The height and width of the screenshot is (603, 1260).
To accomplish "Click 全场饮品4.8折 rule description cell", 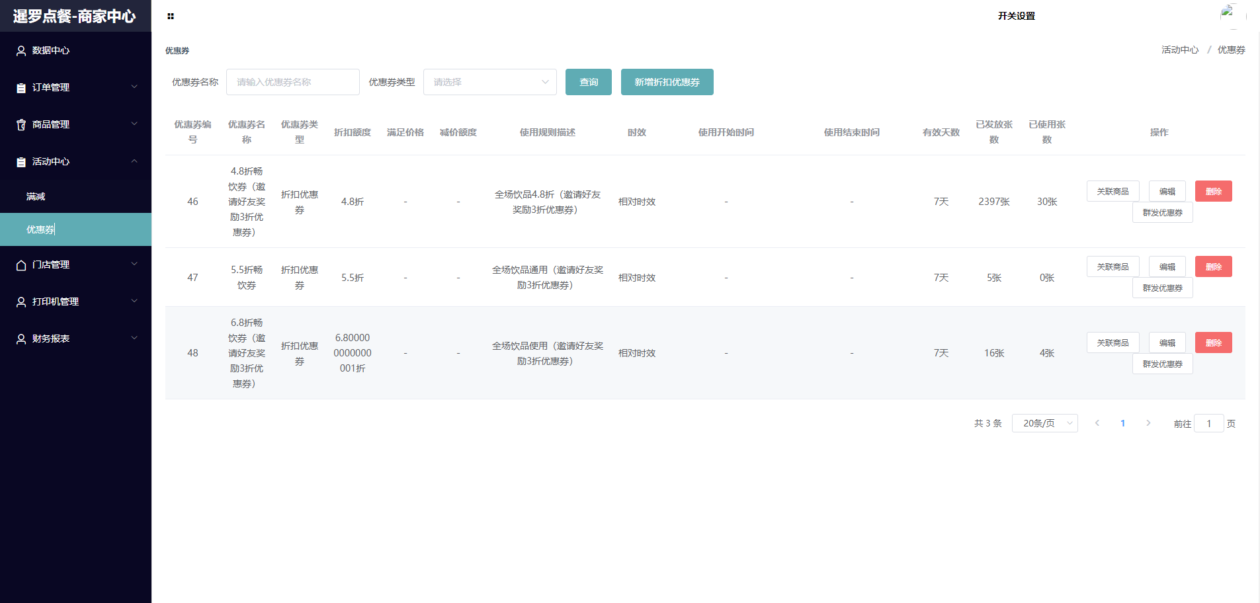I will (548, 202).
